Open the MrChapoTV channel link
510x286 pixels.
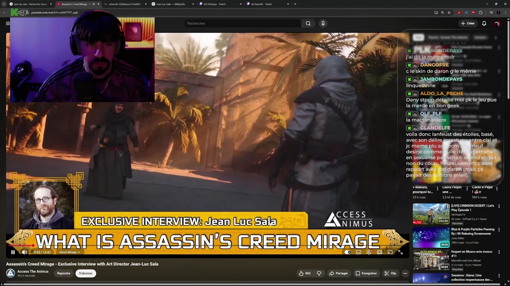tap(458, 215)
